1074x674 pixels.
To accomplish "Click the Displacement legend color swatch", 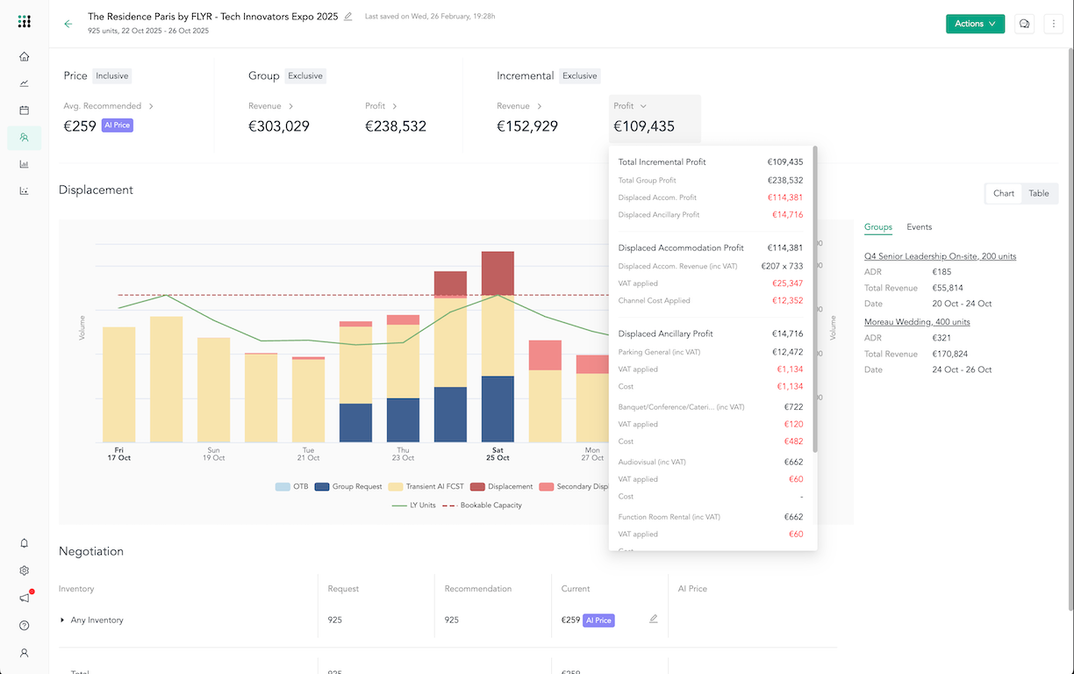I will [477, 486].
